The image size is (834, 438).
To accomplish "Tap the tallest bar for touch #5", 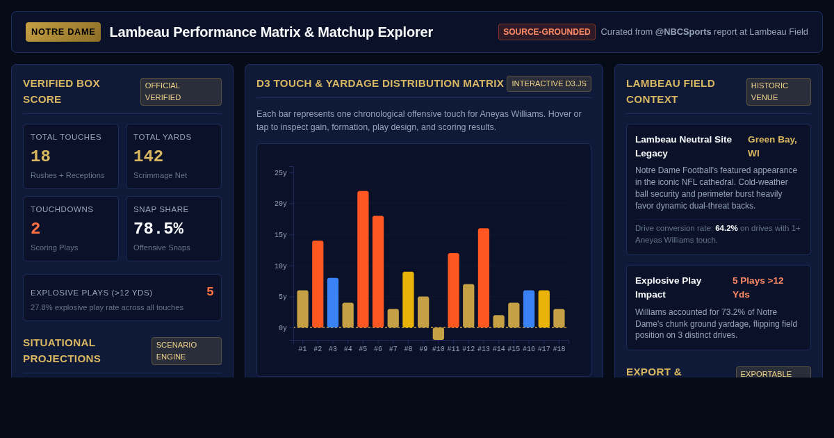I will 363,259.
